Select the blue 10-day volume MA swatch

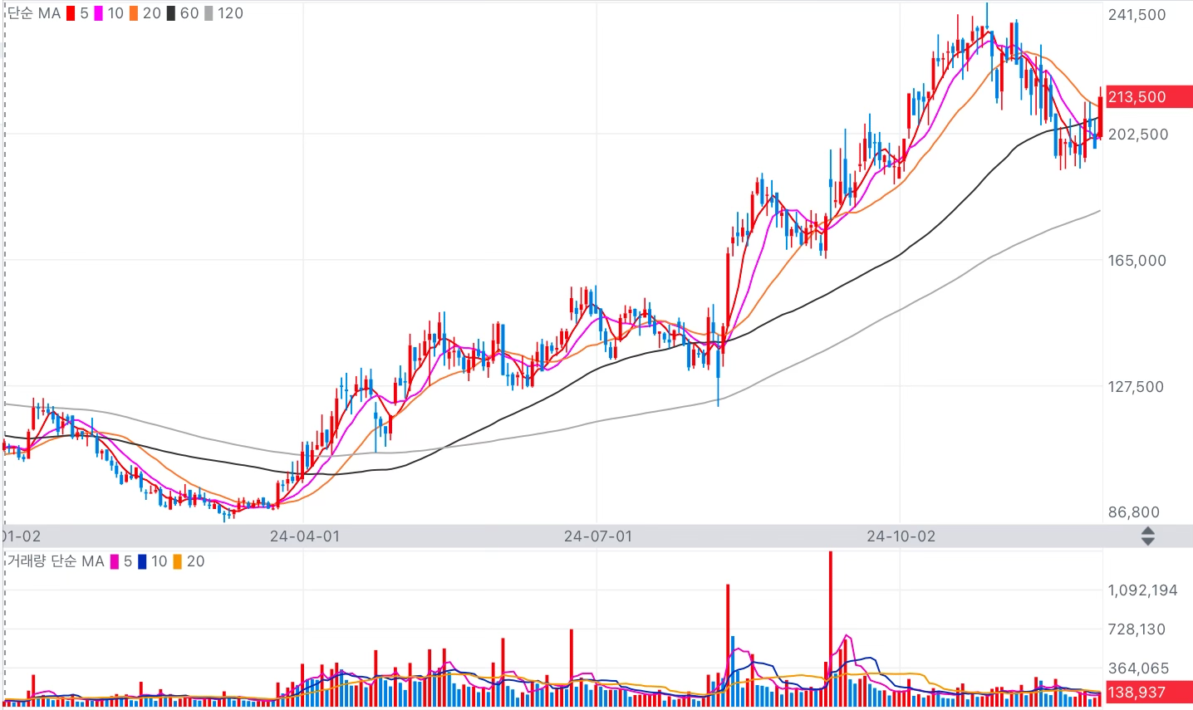point(142,561)
